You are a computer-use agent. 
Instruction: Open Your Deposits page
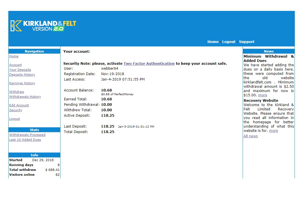(20, 70)
